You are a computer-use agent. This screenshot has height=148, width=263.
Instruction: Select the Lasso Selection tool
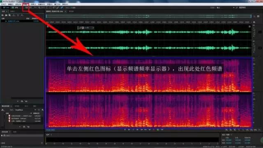pos(54,7)
